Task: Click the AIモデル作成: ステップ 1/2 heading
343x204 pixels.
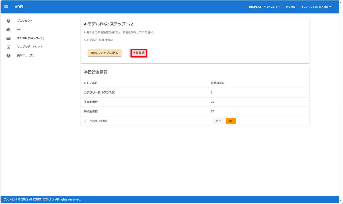Action: (108, 24)
